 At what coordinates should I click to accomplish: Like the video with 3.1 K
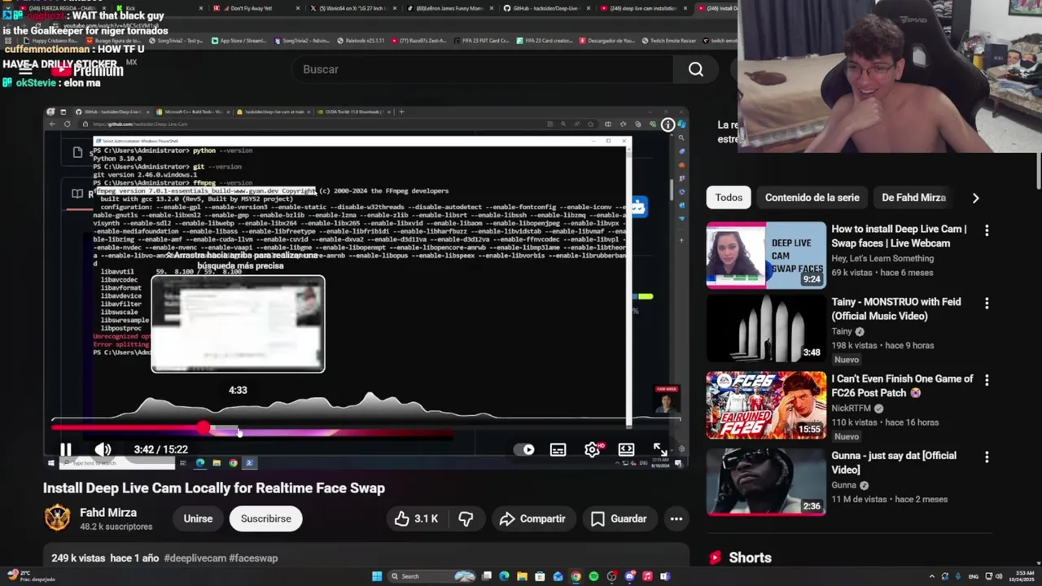point(416,518)
